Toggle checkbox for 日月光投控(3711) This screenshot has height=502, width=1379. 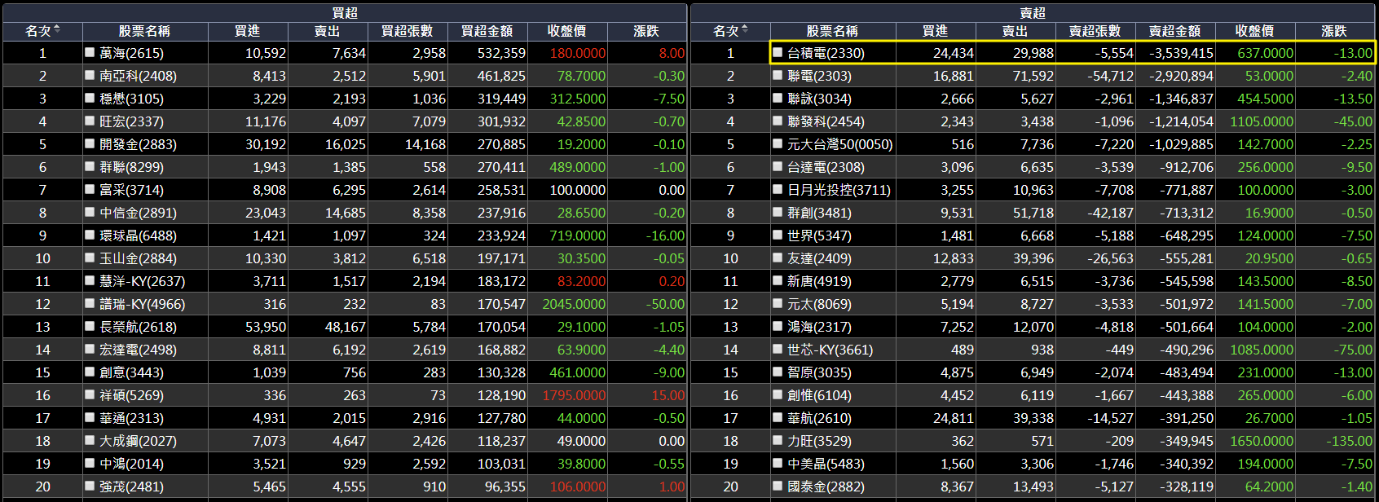pos(778,189)
